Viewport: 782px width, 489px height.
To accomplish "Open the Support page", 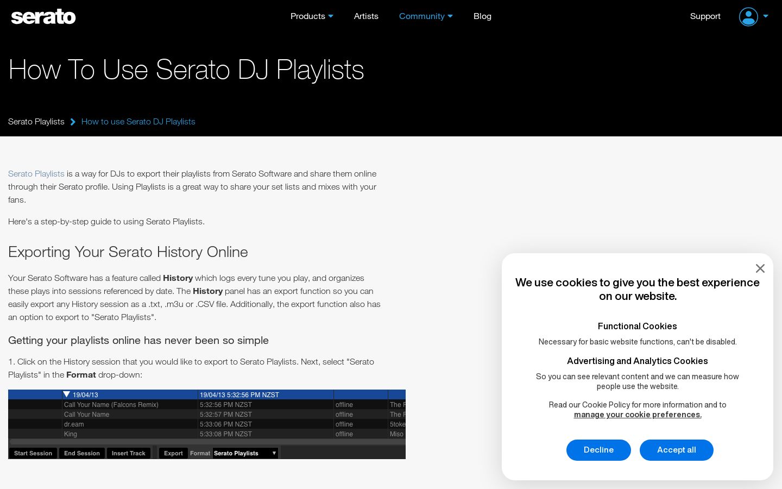I will pos(705,16).
